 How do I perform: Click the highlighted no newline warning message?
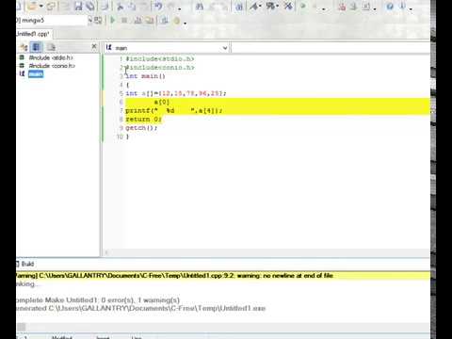175,276
